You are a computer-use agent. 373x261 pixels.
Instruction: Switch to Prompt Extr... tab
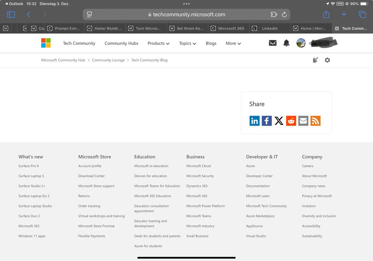(64, 28)
